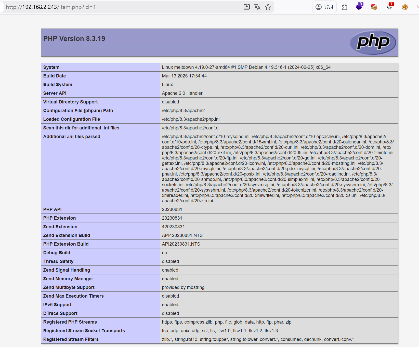Click the PHP Version 8.3.19 heading

point(74,39)
